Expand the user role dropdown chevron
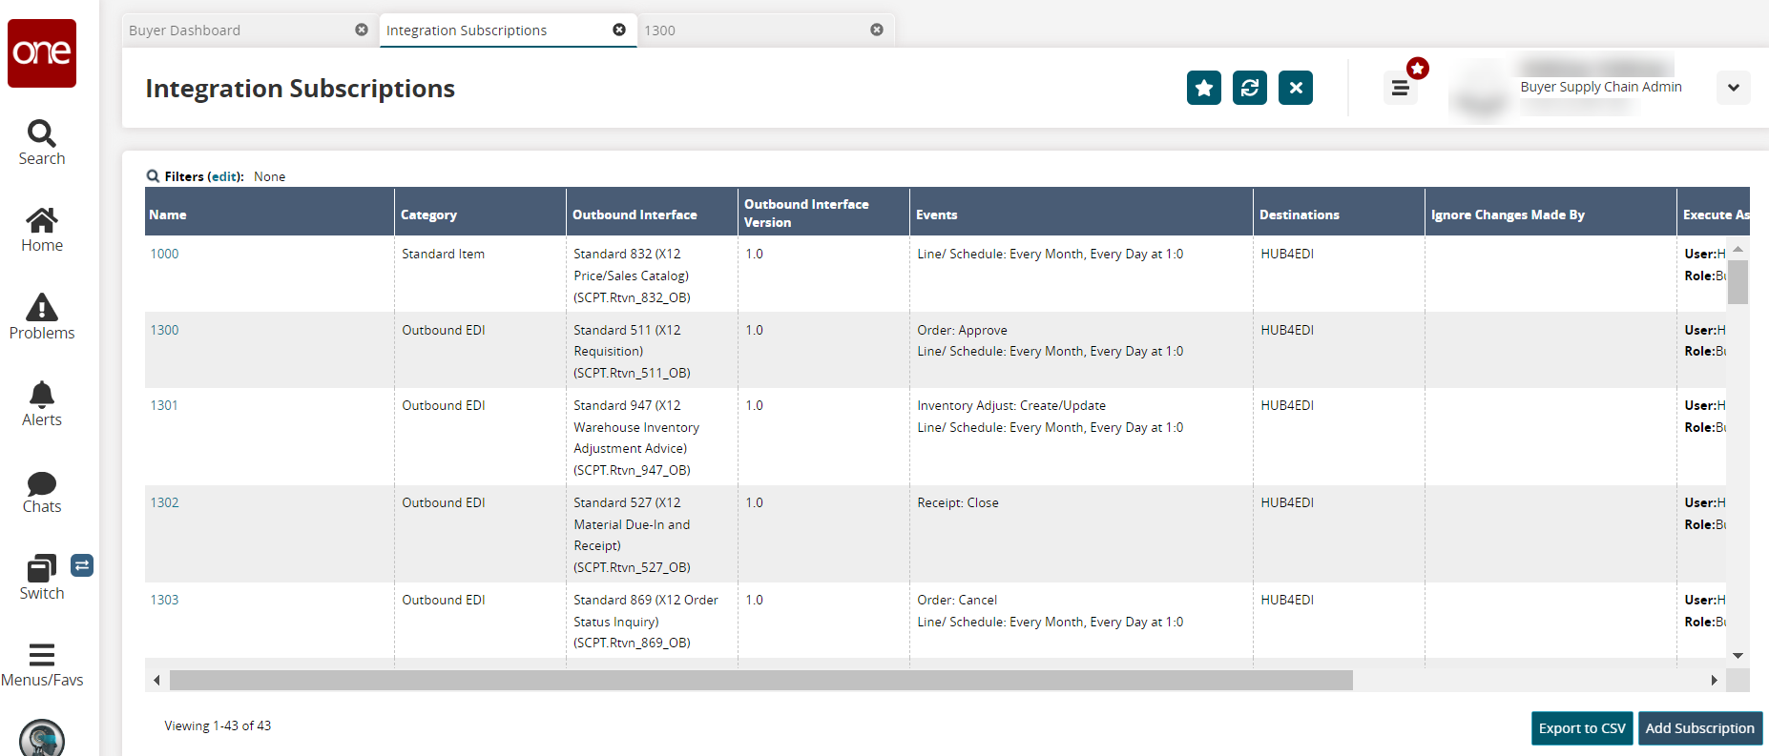This screenshot has height=756, width=1769. point(1734,88)
